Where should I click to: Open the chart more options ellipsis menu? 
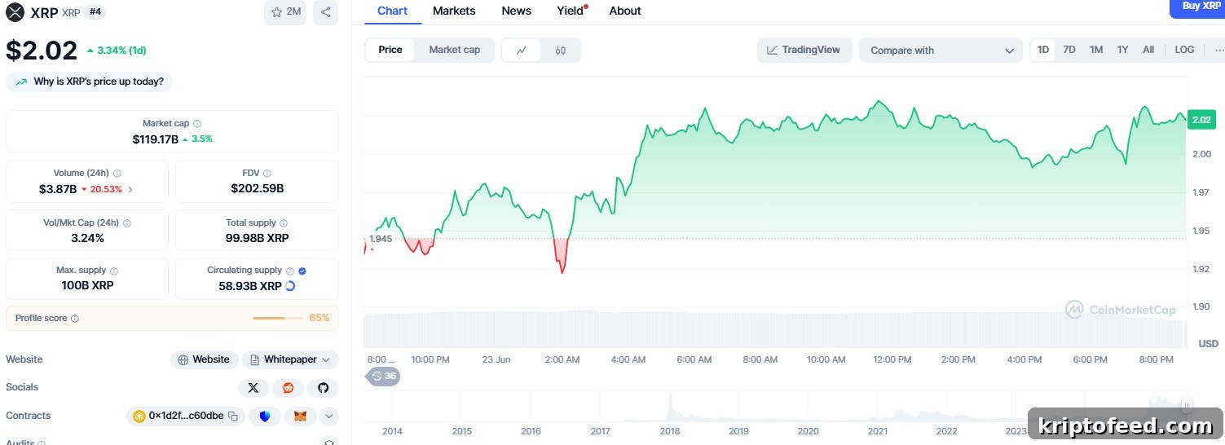(1218, 50)
